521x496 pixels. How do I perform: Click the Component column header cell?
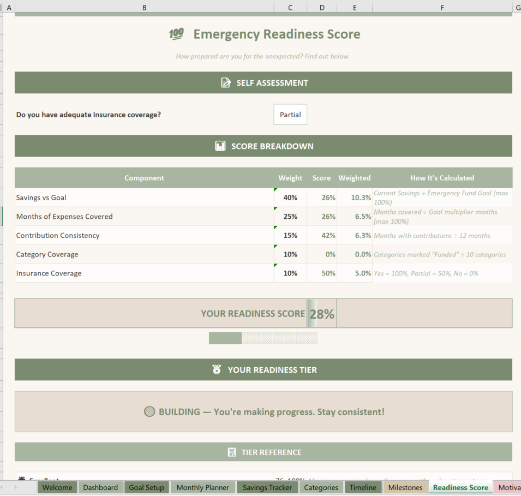(x=144, y=178)
